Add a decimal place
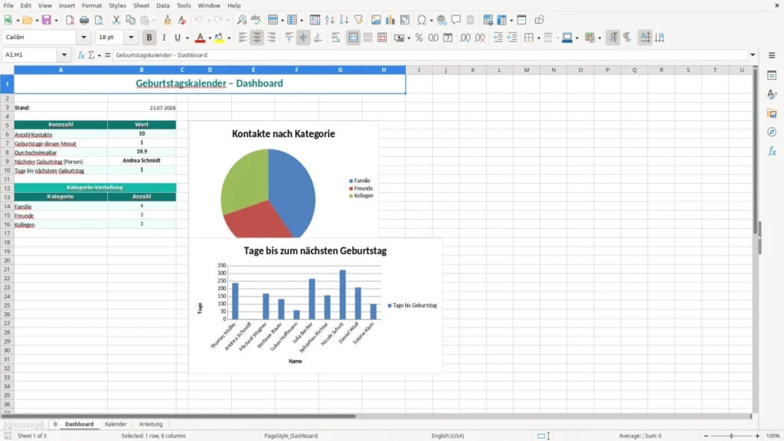This screenshot has height=441, width=784. click(x=465, y=38)
